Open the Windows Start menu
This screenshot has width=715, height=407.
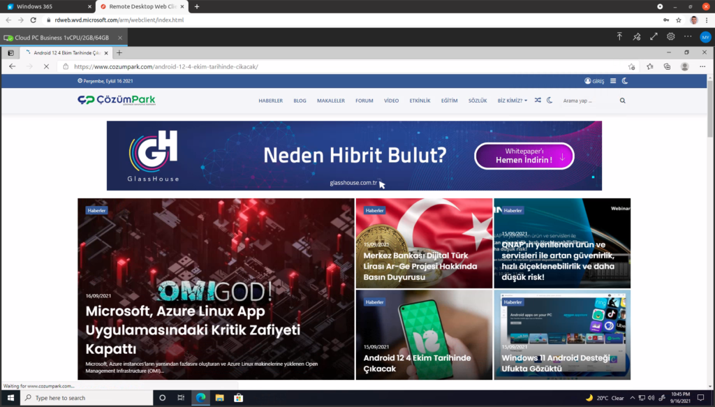click(x=10, y=398)
